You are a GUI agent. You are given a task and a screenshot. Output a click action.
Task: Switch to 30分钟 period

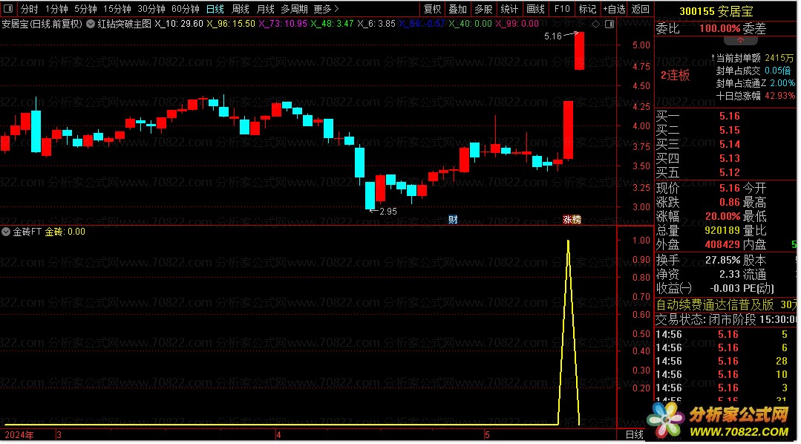click(151, 9)
